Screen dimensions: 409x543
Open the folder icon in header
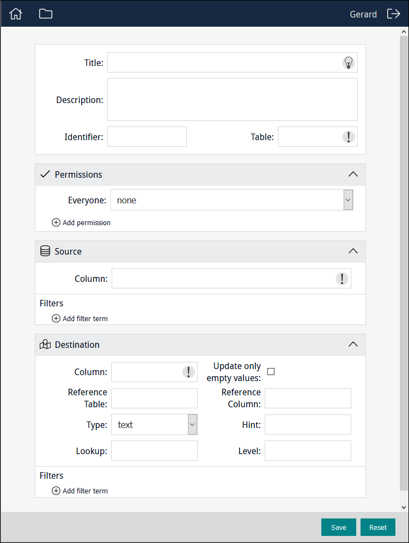(46, 14)
